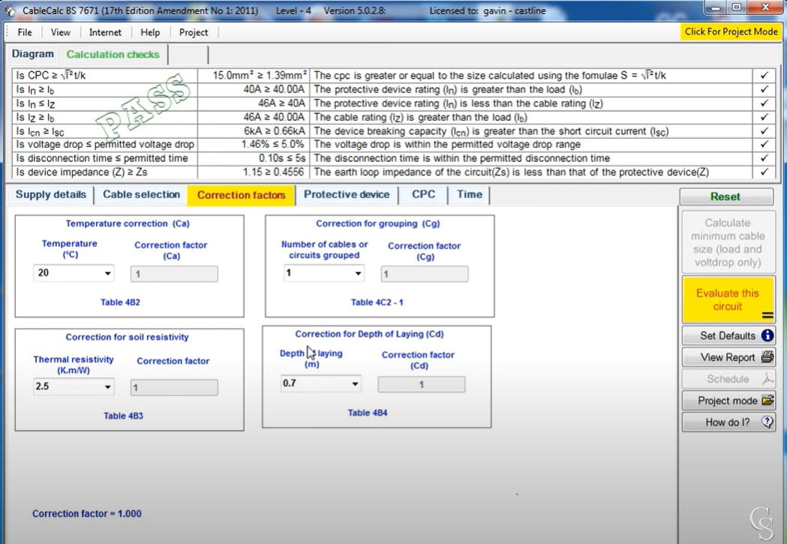Click the checkmark for Is In ≤ Iz row

pyautogui.click(x=764, y=104)
